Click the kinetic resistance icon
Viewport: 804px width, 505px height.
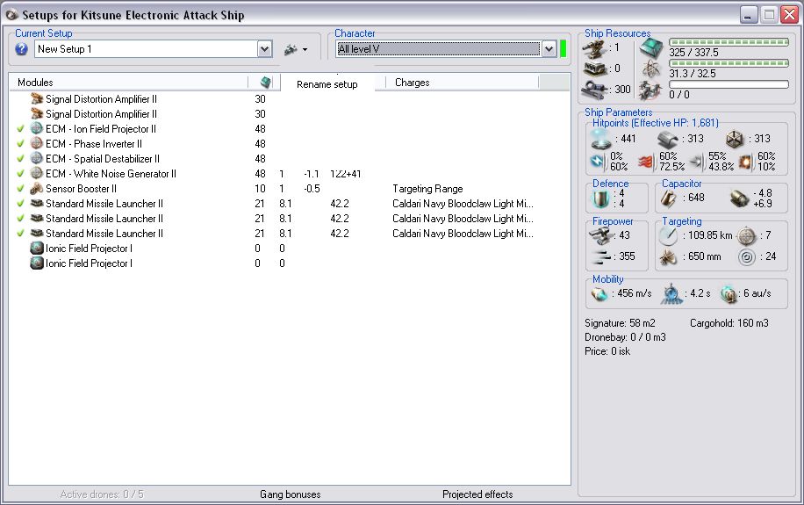(x=696, y=162)
